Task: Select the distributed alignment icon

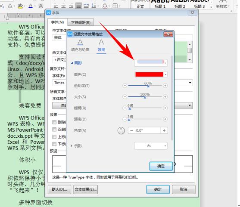Action: pos(86,6)
